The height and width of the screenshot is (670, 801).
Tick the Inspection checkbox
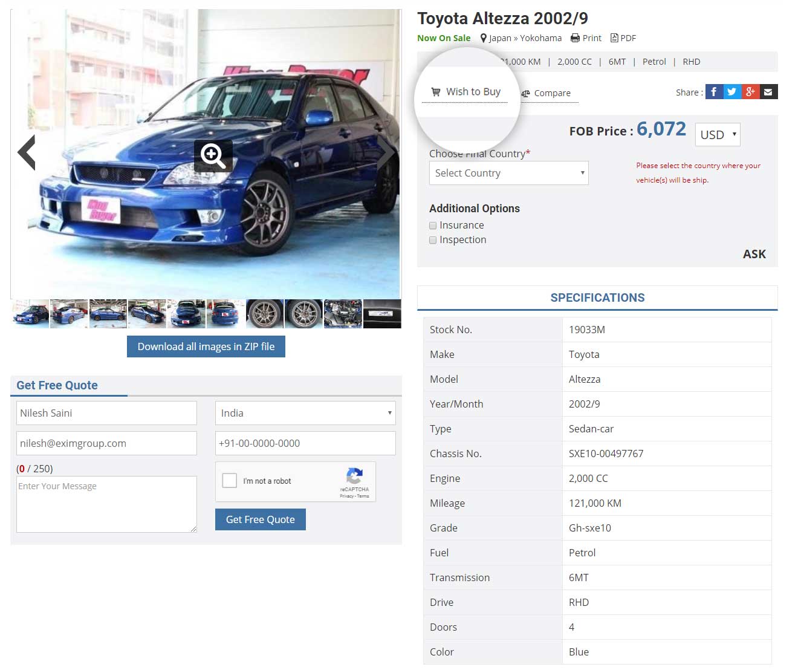point(433,240)
